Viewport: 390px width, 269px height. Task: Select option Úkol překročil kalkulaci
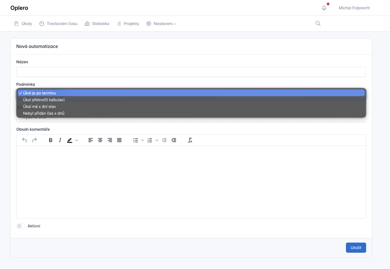[44, 100]
